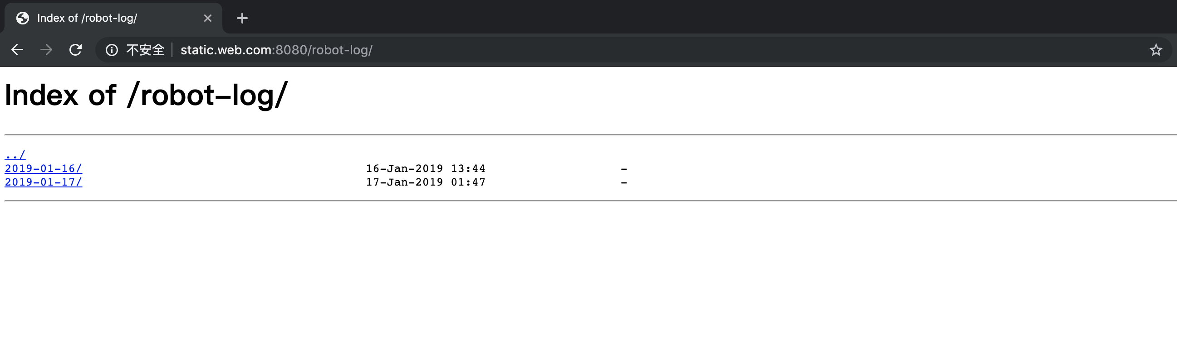Click the back navigation arrow

pyautogui.click(x=17, y=50)
